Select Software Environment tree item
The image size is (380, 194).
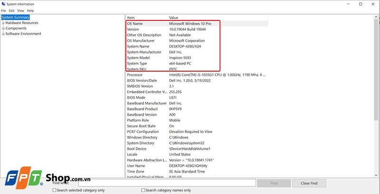[x=23, y=34]
